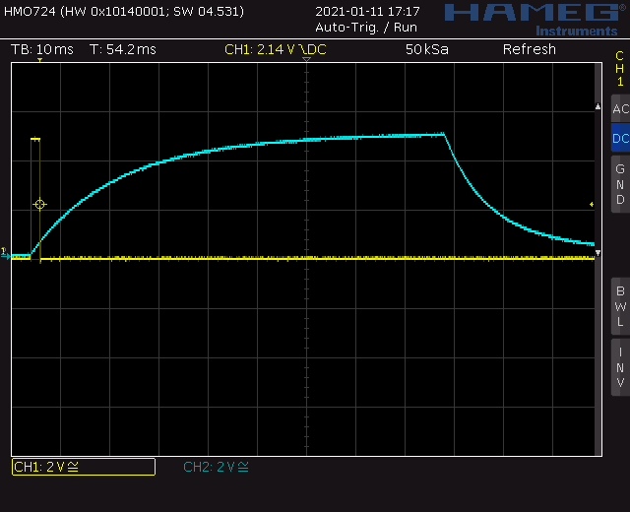Viewport: 630px width, 512px height.
Task: Select AC coupling softkey
Action: [620, 109]
